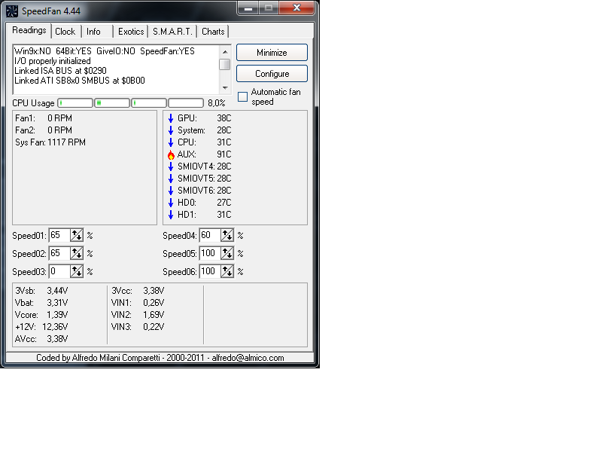The image size is (602, 452).
Task: Click the arrow icon beside System temperature
Action: click(x=171, y=130)
